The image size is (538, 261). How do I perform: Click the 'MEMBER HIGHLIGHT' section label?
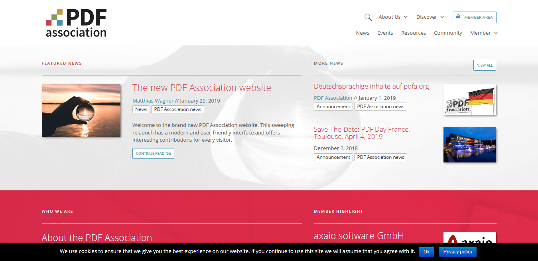click(339, 211)
